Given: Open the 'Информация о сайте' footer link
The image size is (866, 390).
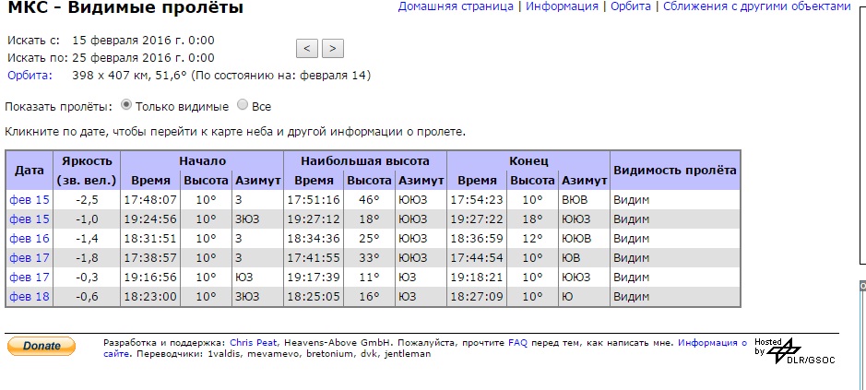Looking at the screenshot, I should point(713,342).
